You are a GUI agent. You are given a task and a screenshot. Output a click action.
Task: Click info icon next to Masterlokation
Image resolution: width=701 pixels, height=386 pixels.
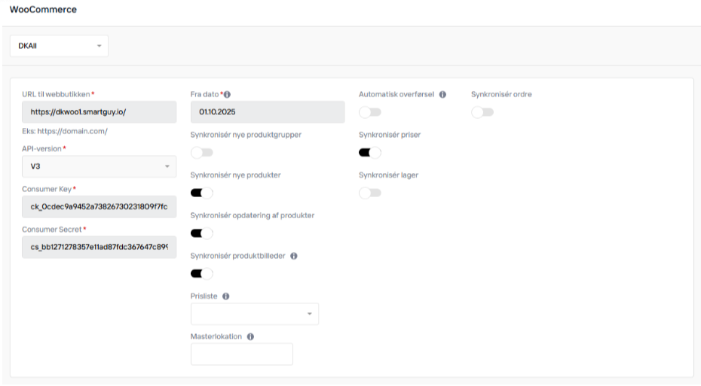250,337
